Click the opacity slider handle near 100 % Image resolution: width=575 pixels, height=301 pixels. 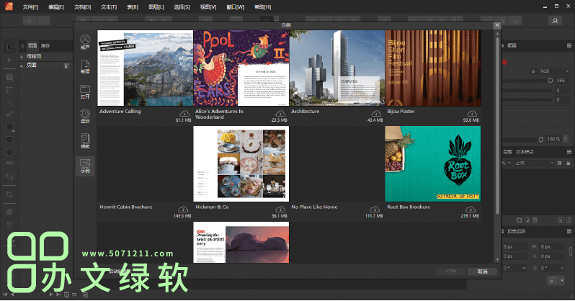(x=540, y=139)
